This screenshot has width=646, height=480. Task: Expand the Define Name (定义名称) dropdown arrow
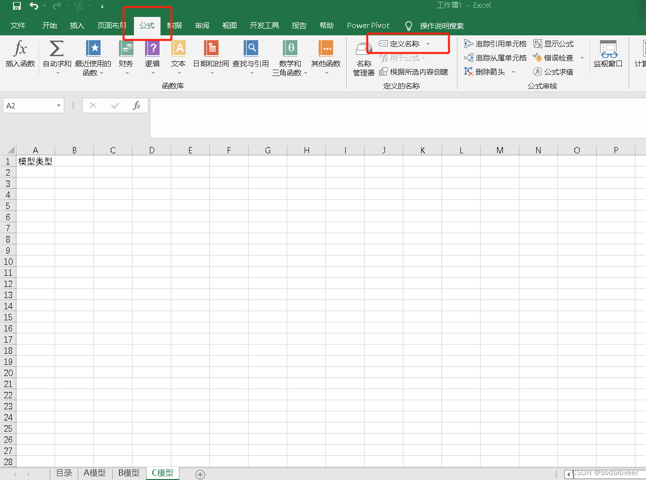428,44
